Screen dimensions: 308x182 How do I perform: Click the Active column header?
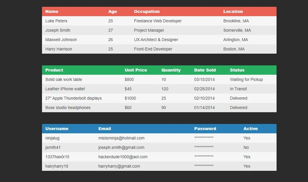(251, 129)
